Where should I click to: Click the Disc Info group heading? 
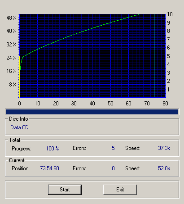coord(18,119)
